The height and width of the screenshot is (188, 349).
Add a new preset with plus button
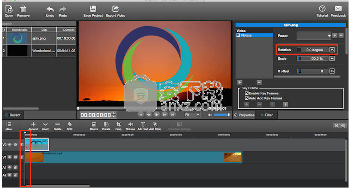click(335, 36)
